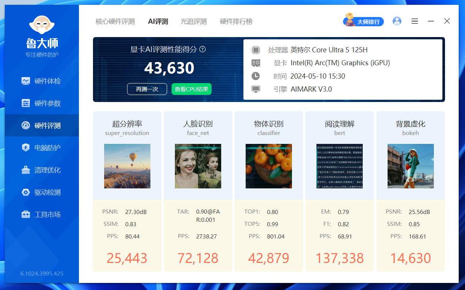Click the total score 43,630
Image resolution: width=465 pixels, height=290 pixels.
(x=169, y=68)
